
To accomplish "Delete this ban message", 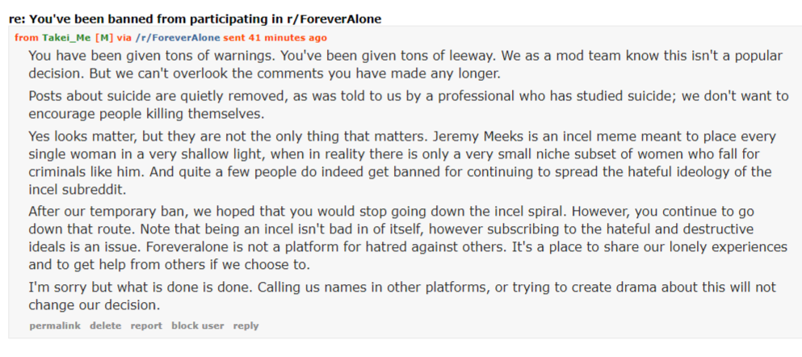I will click(105, 325).
